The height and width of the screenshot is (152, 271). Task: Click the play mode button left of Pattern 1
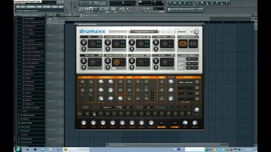(x=86, y=107)
